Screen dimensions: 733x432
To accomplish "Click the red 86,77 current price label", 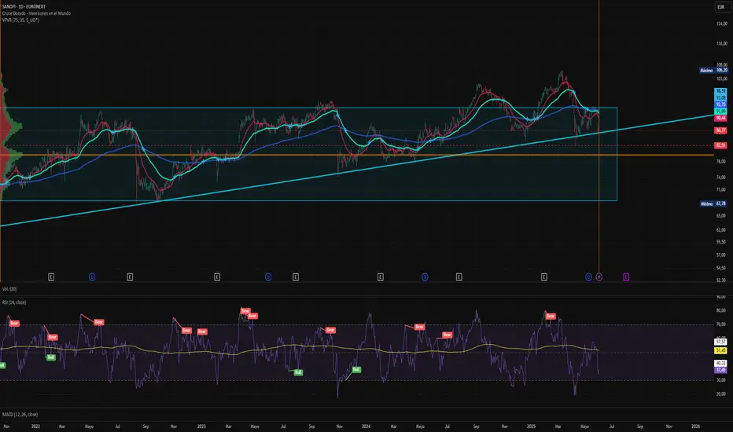I will coord(720,128).
